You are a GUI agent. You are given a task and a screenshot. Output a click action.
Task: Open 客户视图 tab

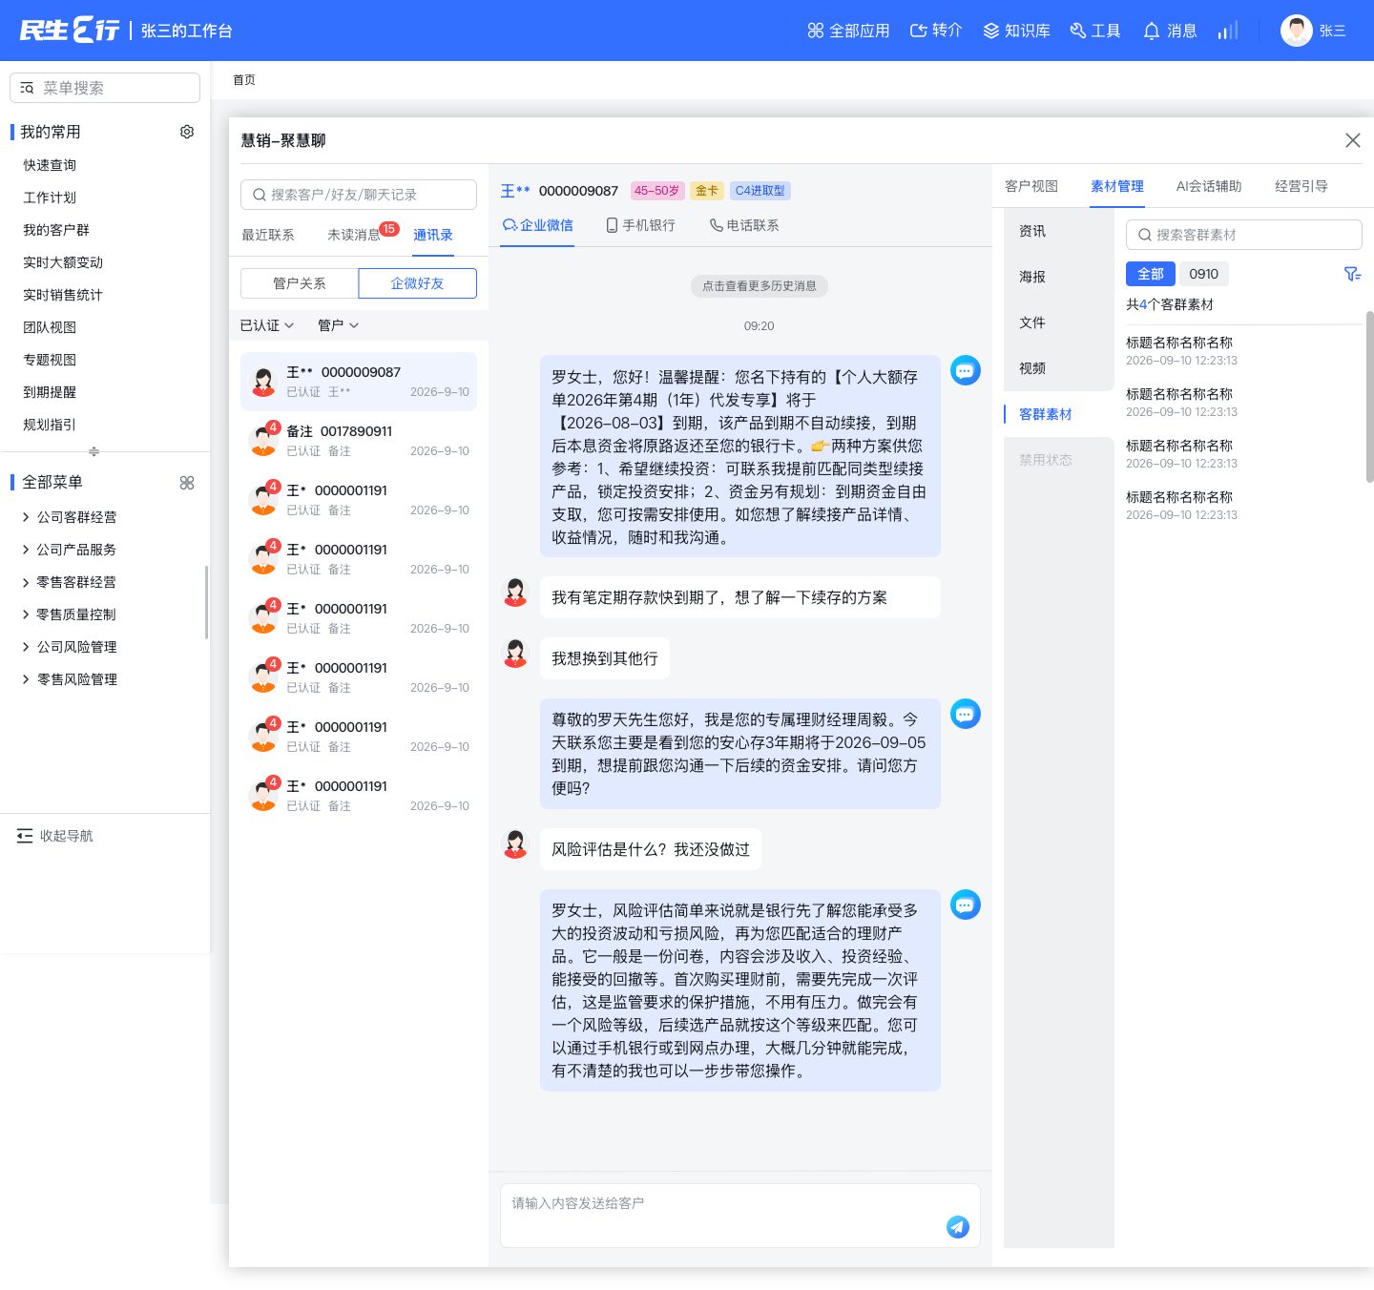coord(1031,186)
